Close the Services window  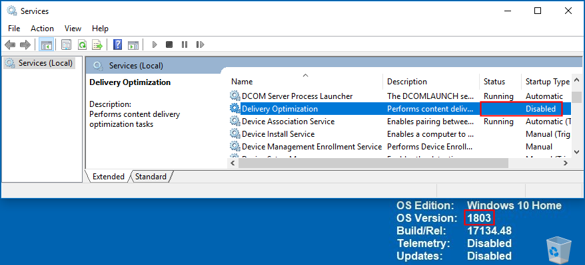coord(568,11)
